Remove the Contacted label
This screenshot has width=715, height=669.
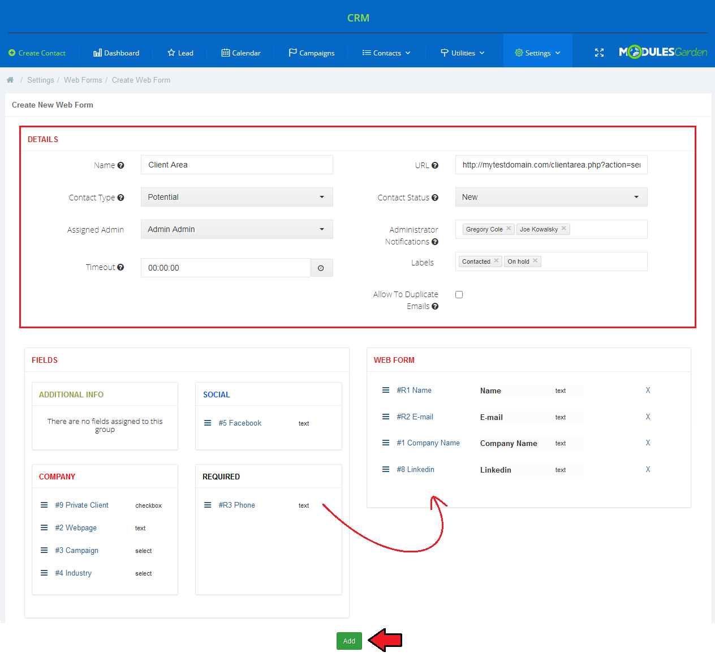pyautogui.click(x=496, y=261)
